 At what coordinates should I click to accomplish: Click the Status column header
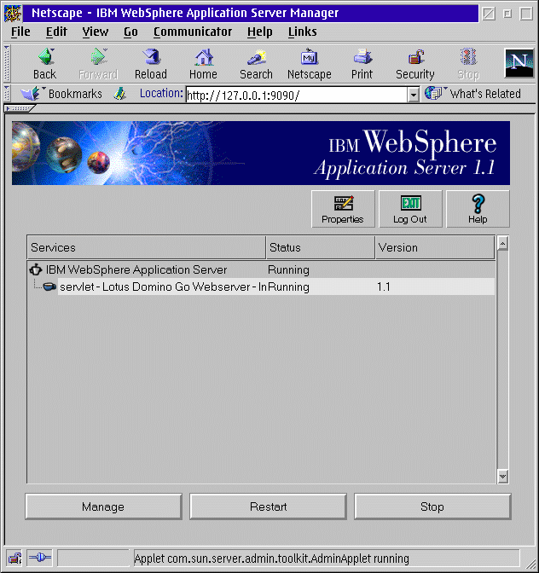tap(321, 247)
